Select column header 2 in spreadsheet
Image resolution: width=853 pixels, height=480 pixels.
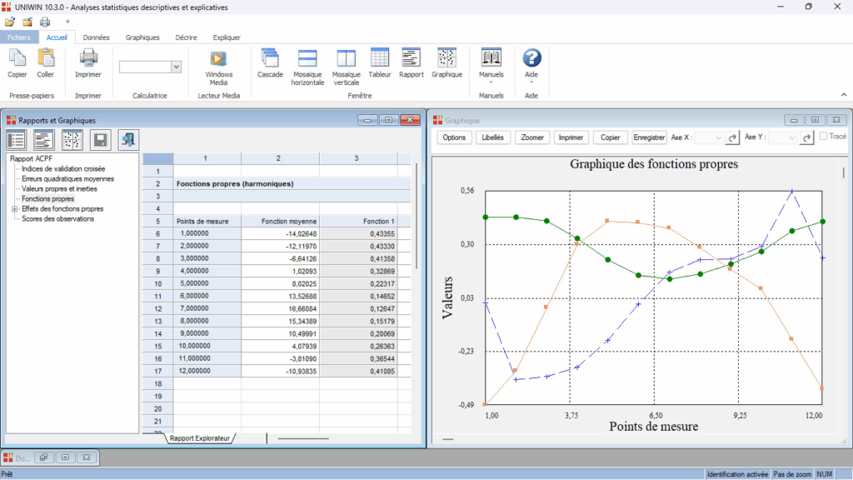pos(278,158)
